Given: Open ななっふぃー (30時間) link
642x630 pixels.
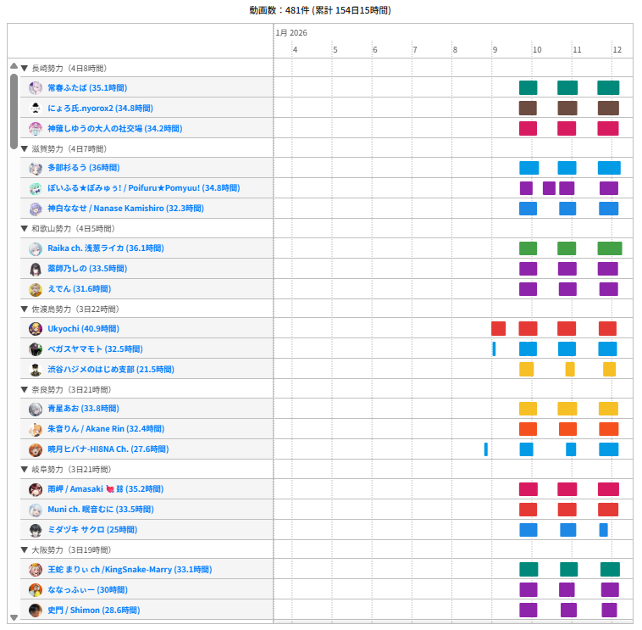Looking at the screenshot, I should pyautogui.click(x=87, y=589).
